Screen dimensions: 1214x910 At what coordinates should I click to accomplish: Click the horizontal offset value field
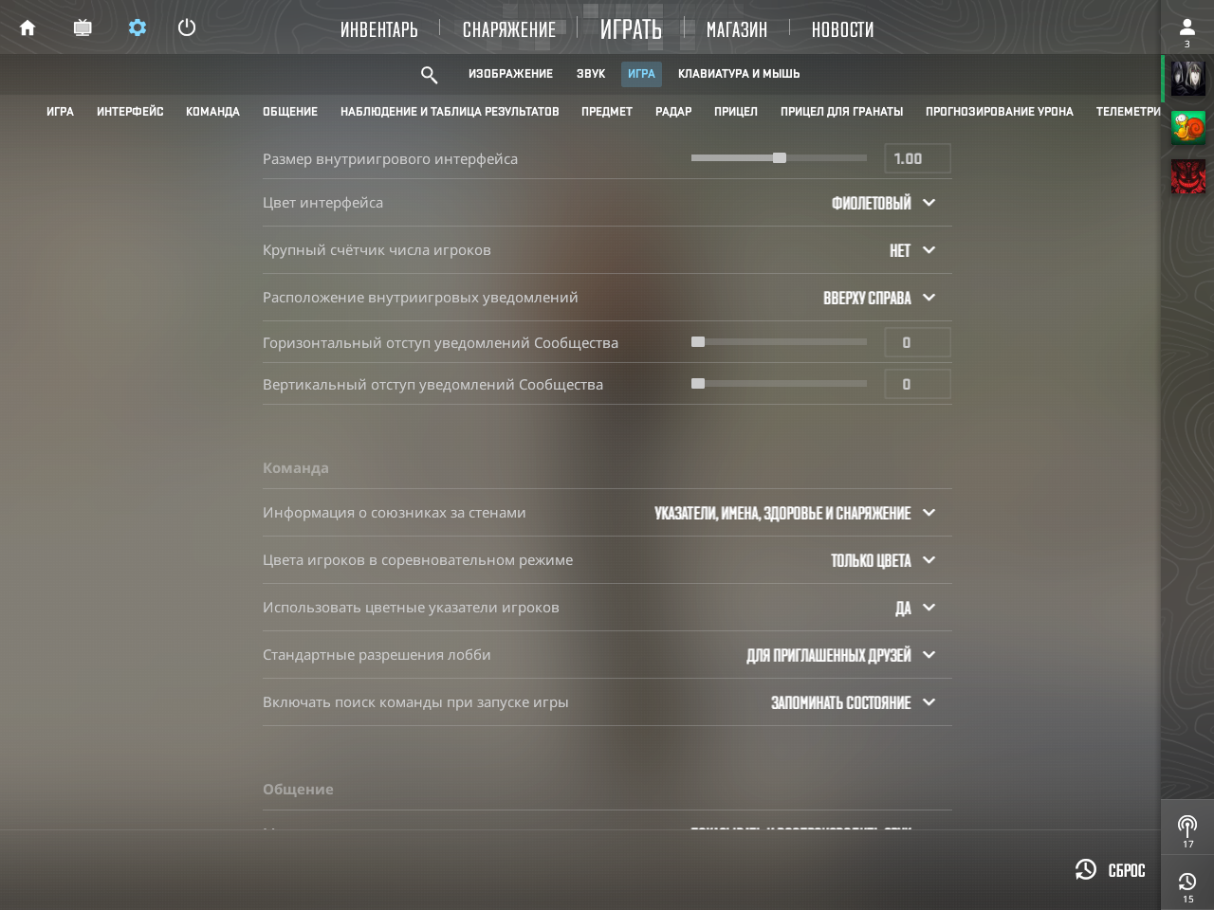(x=917, y=342)
